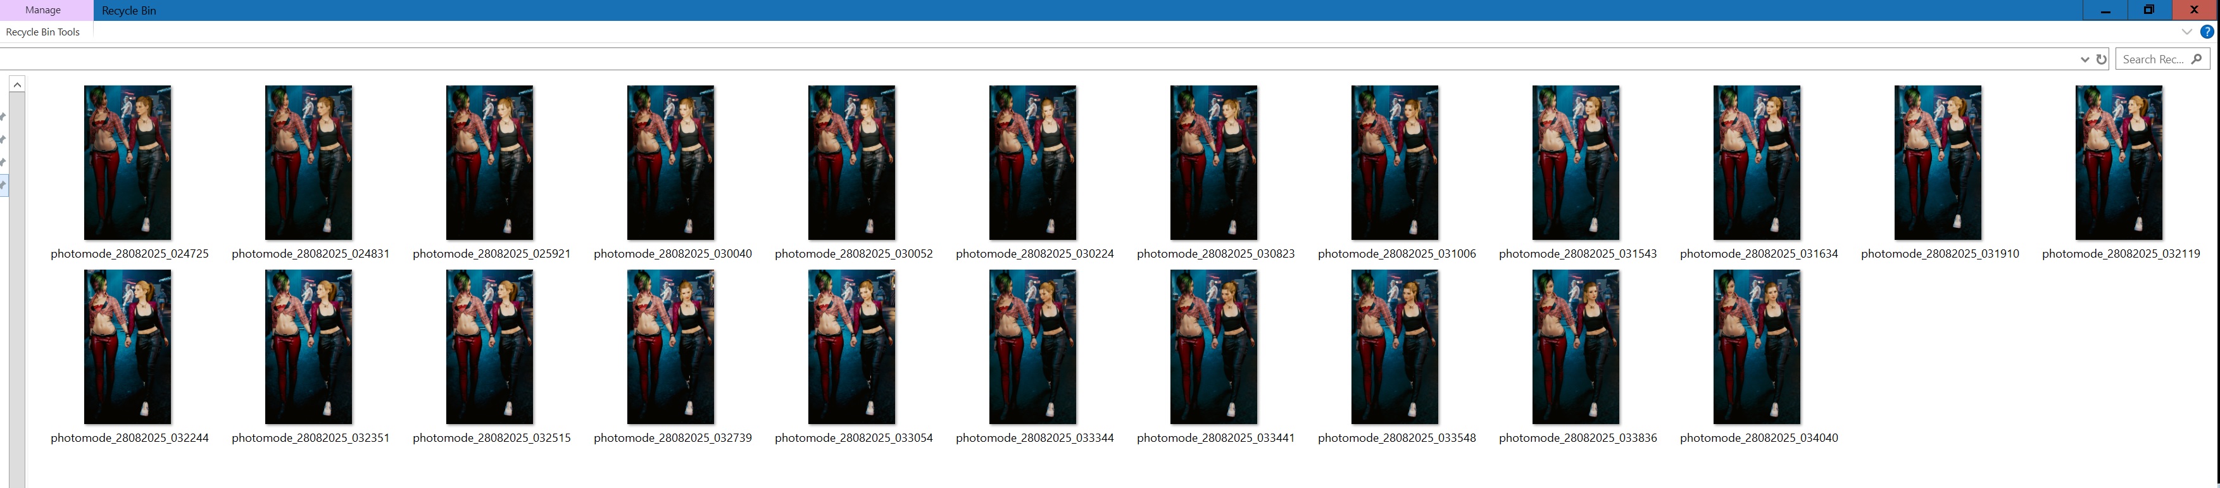Image resolution: width=2220 pixels, height=488 pixels.
Task: Click file name text photomode_28082025_031006
Action: [x=1396, y=253]
